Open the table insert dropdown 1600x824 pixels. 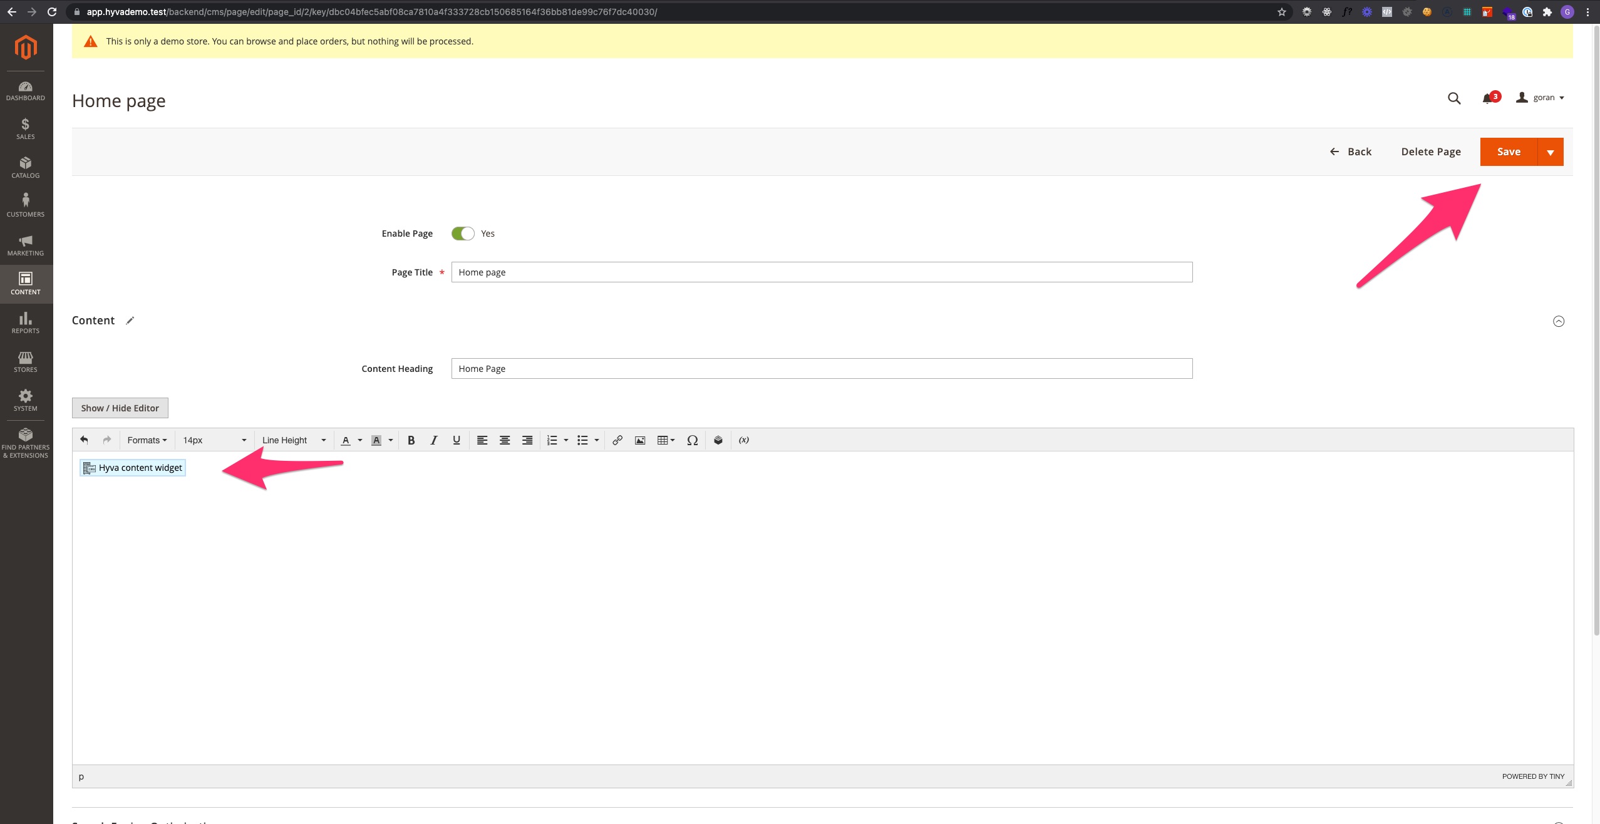tap(666, 440)
